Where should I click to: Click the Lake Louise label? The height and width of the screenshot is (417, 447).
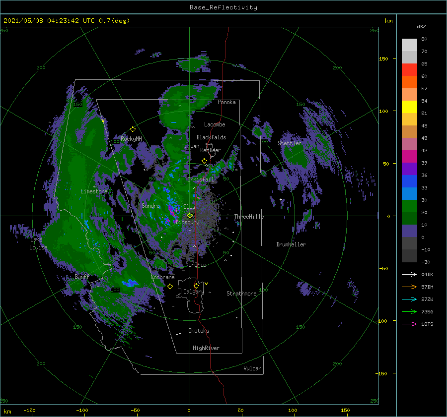[38, 243]
